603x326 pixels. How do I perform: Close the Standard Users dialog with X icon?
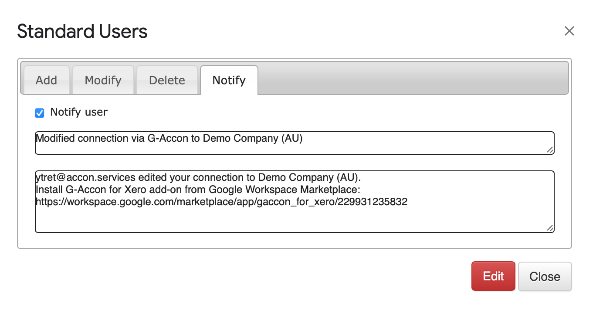click(x=569, y=31)
